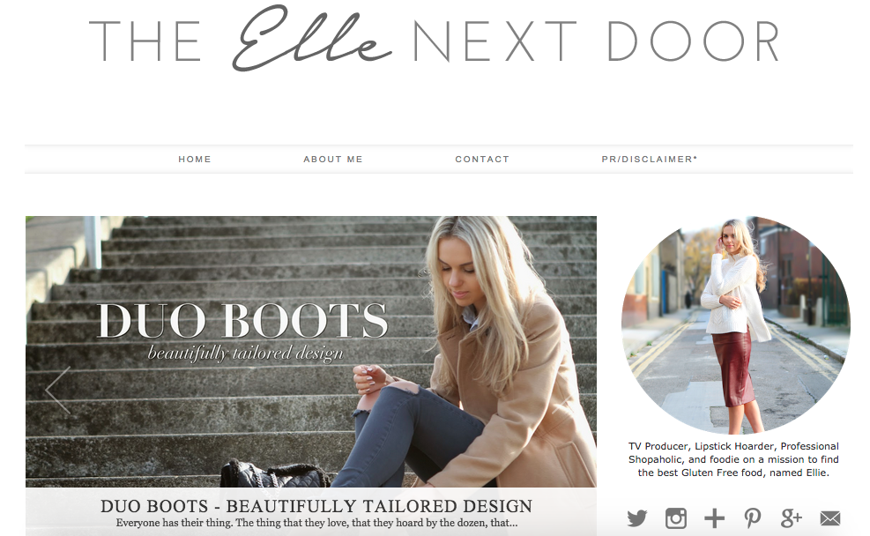870x536 pixels.
Task: Click the 'DUO BOOTS' overlay headline
Action: pyautogui.click(x=242, y=320)
